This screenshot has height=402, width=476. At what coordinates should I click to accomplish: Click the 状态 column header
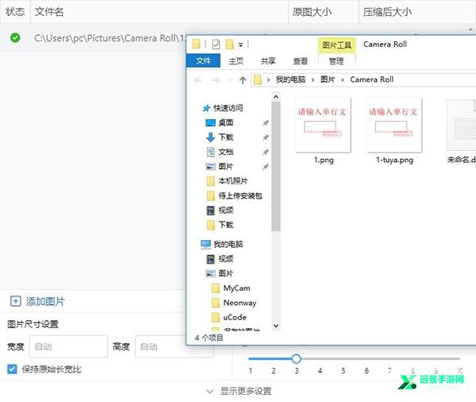pyautogui.click(x=15, y=12)
